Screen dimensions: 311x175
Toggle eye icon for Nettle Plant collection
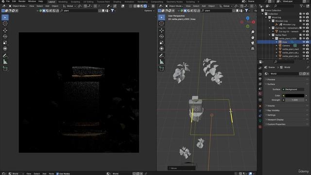304,35
